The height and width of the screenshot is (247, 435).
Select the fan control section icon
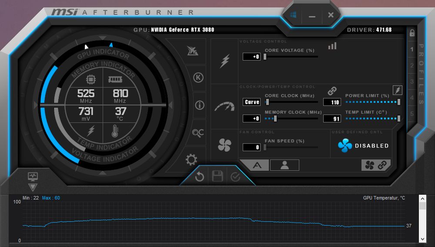(x=224, y=145)
